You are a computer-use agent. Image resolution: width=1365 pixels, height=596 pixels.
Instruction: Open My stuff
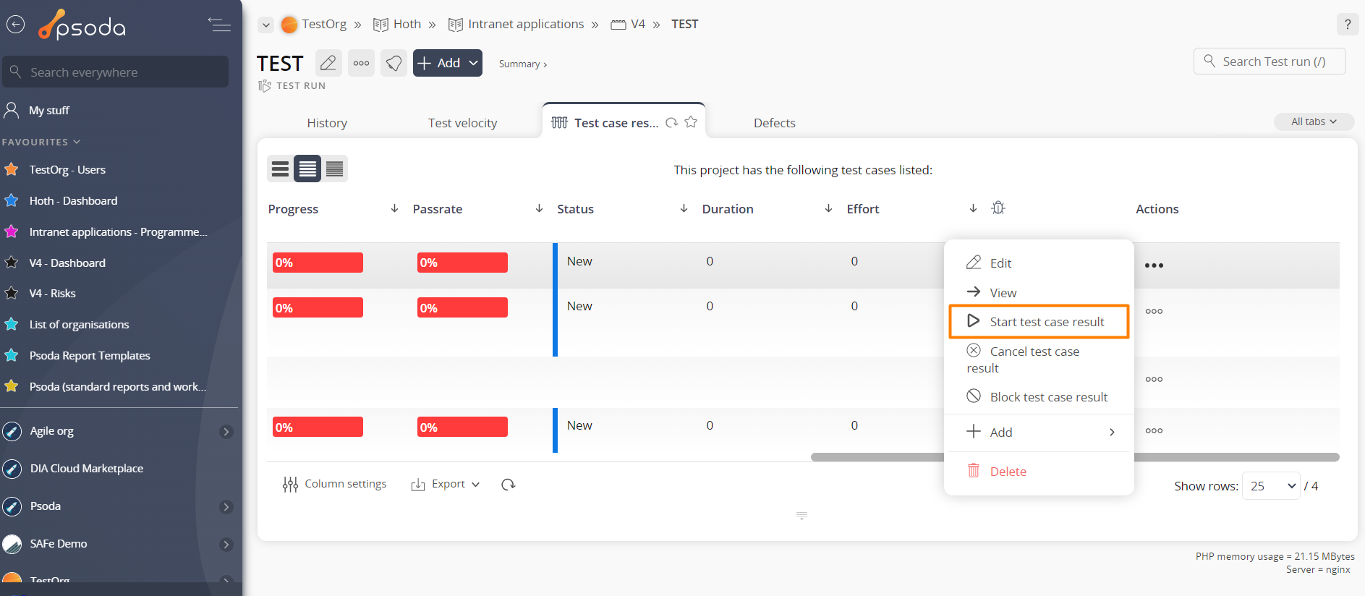click(49, 110)
